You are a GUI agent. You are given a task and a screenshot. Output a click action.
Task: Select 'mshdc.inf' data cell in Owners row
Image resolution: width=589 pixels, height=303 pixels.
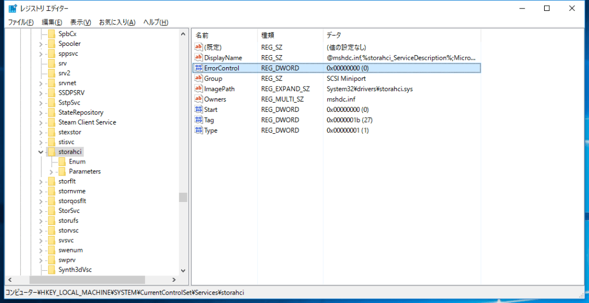tap(341, 99)
